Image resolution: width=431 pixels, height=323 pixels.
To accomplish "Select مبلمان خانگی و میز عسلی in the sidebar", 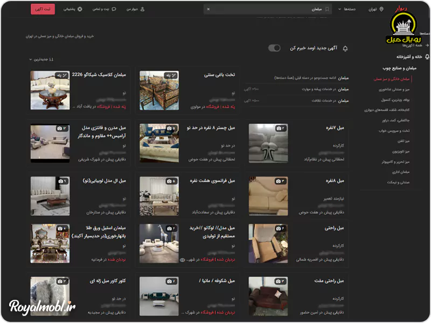I will click(392, 79).
